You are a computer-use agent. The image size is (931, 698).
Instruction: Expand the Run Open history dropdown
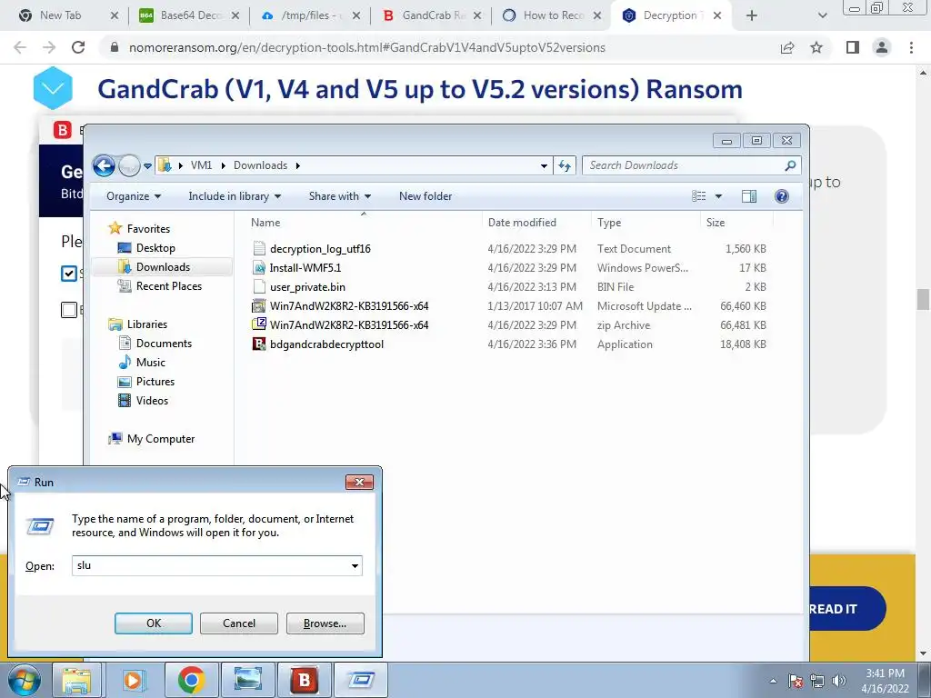(x=355, y=565)
